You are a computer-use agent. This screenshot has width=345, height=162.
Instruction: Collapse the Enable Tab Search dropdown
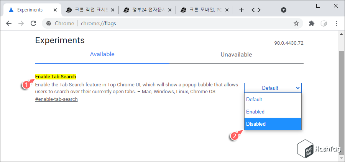273,88
